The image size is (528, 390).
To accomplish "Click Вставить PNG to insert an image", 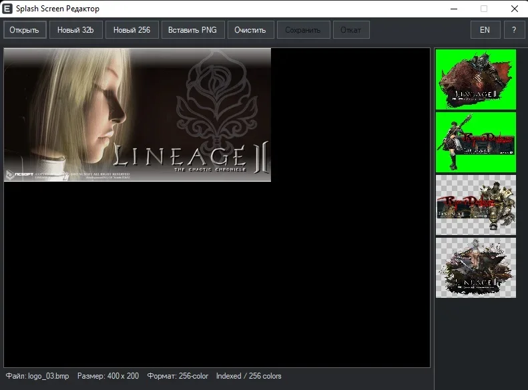I will 193,30.
